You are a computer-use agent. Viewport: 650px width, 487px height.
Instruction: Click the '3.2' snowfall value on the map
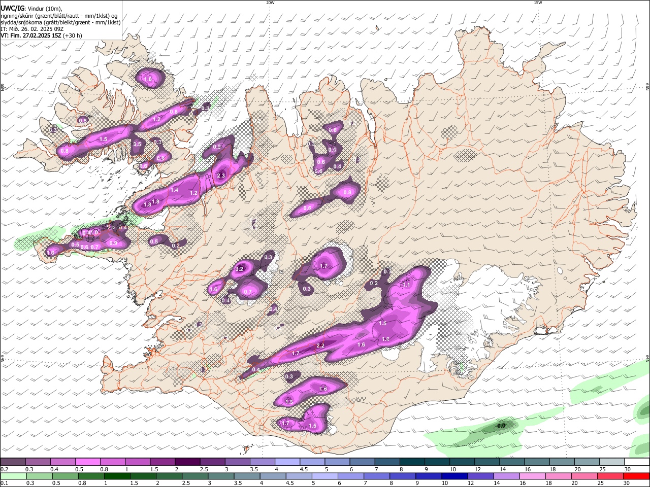pos(240,268)
